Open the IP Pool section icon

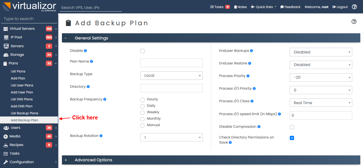[x=6, y=37]
